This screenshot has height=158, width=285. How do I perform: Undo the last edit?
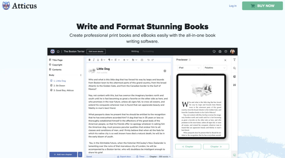point(148,60)
